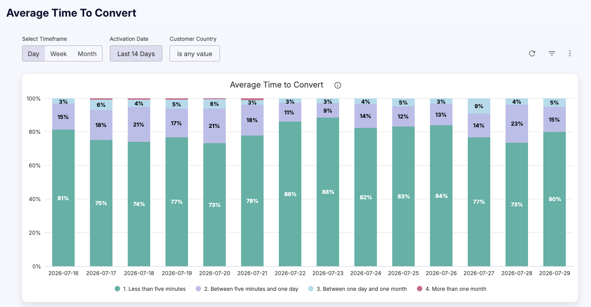Reload the dashboard with the refresh icon
The image size is (591, 307).
coord(532,53)
